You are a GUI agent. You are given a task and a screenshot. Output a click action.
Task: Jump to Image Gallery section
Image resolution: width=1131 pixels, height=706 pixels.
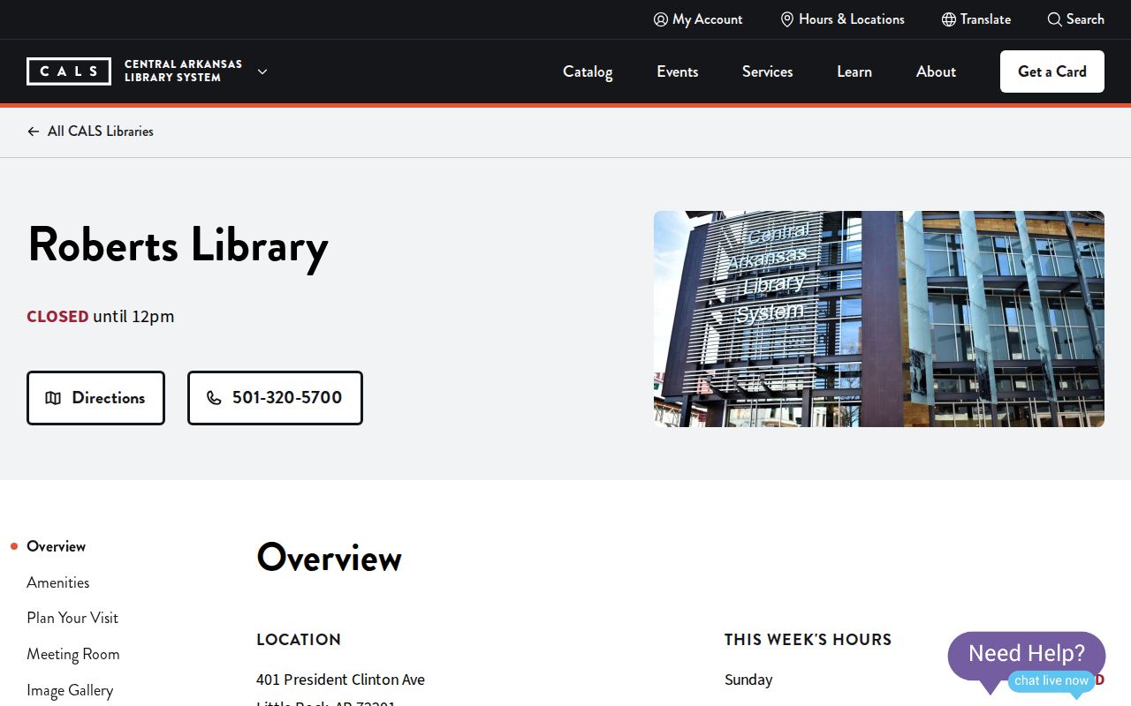[70, 690]
